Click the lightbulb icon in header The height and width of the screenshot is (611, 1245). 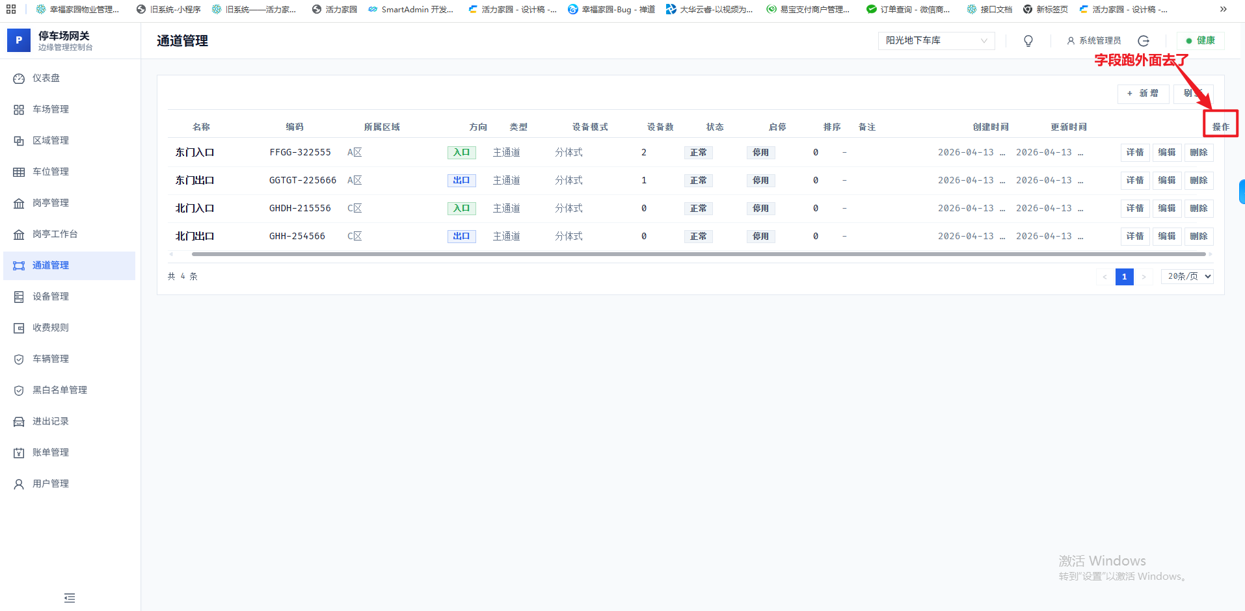[1028, 41]
